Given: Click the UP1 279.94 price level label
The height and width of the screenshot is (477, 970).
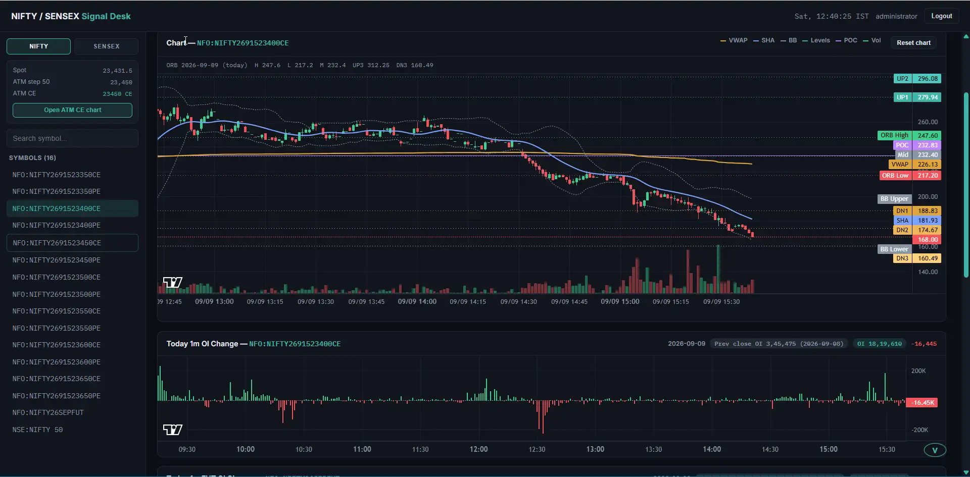Looking at the screenshot, I should tap(917, 97).
